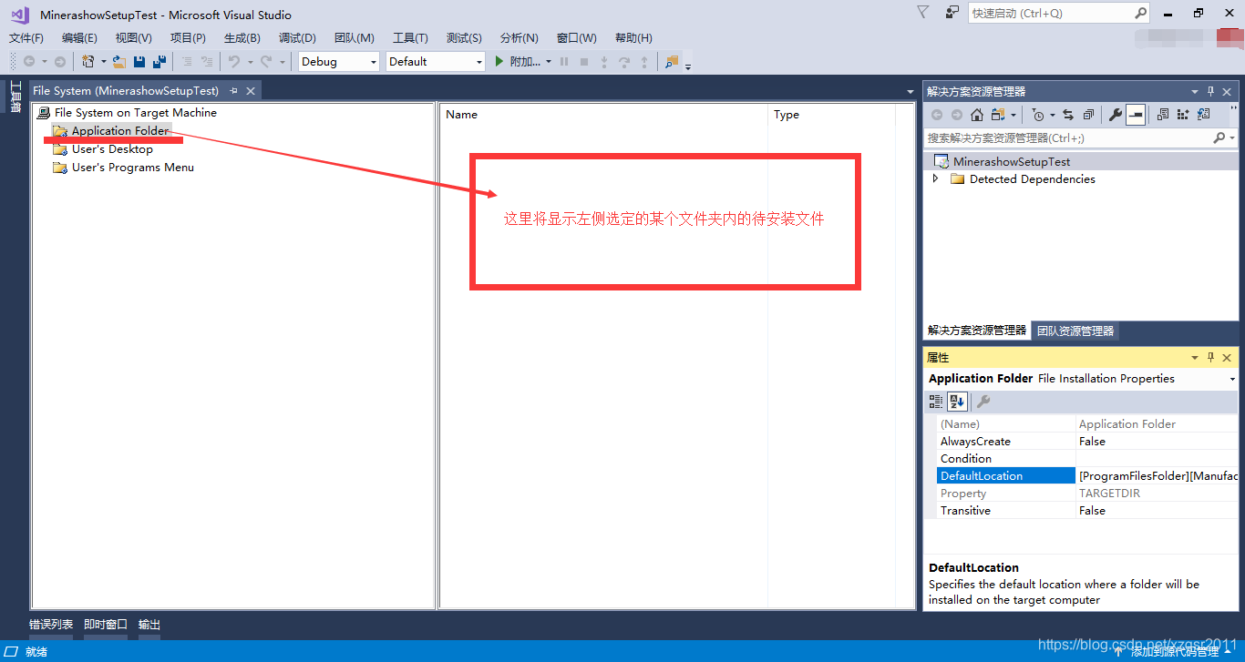Open the document tab list dropdown arrow
Image resolution: width=1245 pixels, height=662 pixels.
pyautogui.click(x=910, y=92)
